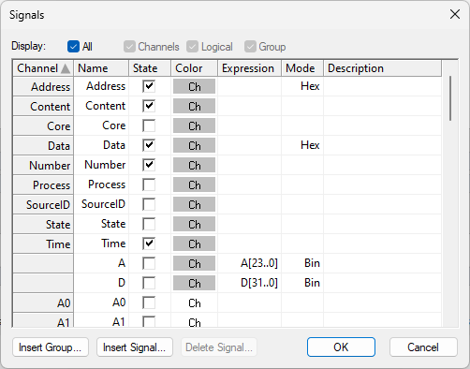The height and width of the screenshot is (369, 470).
Task: Click the Description cell for Address row
Action: tap(383, 86)
